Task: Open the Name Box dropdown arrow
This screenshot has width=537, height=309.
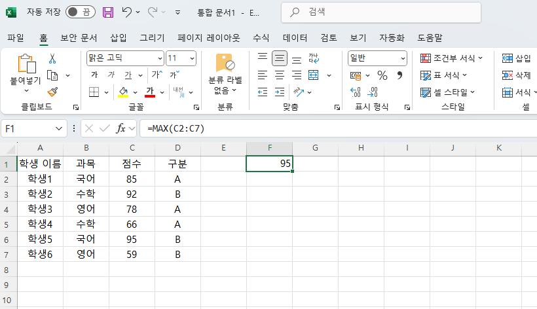Action: [60, 128]
